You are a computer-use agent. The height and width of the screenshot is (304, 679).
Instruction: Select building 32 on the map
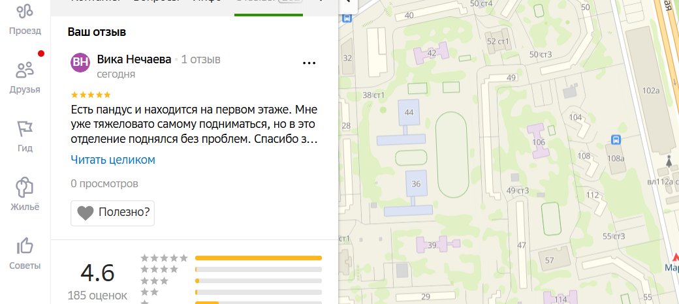(347, 58)
